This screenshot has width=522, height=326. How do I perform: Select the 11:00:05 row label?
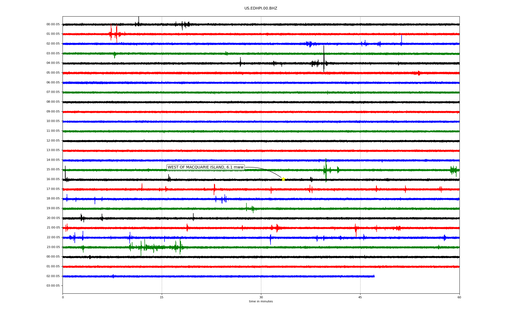click(53, 131)
